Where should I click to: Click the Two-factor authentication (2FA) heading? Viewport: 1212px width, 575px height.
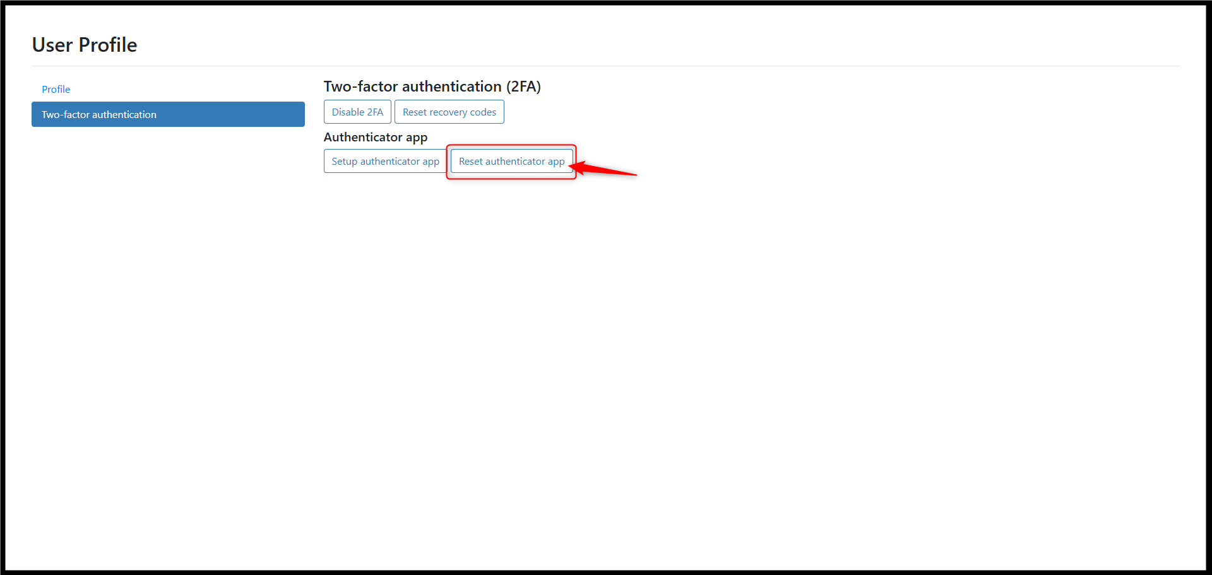[x=432, y=86]
